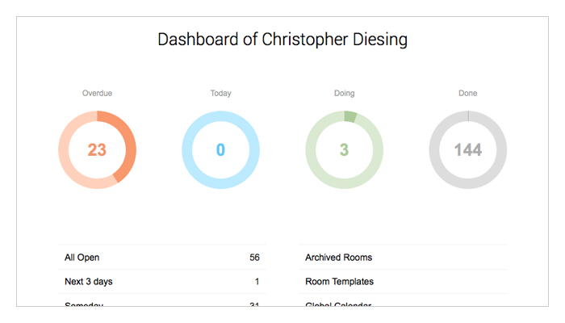Open the Doing count of 3
Viewport: 565px width, 323px height.
pyautogui.click(x=344, y=150)
